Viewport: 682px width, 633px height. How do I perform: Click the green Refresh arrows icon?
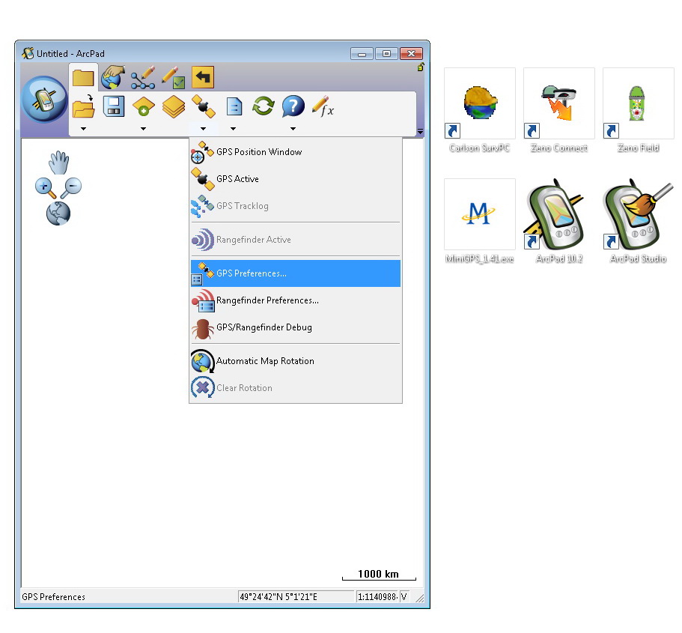(264, 106)
